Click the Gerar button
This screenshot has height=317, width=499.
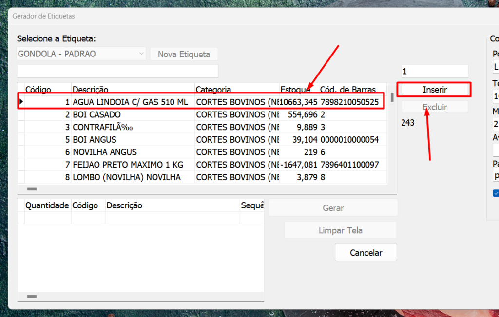tap(333, 208)
